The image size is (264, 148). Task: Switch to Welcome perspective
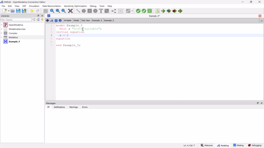click(207, 146)
